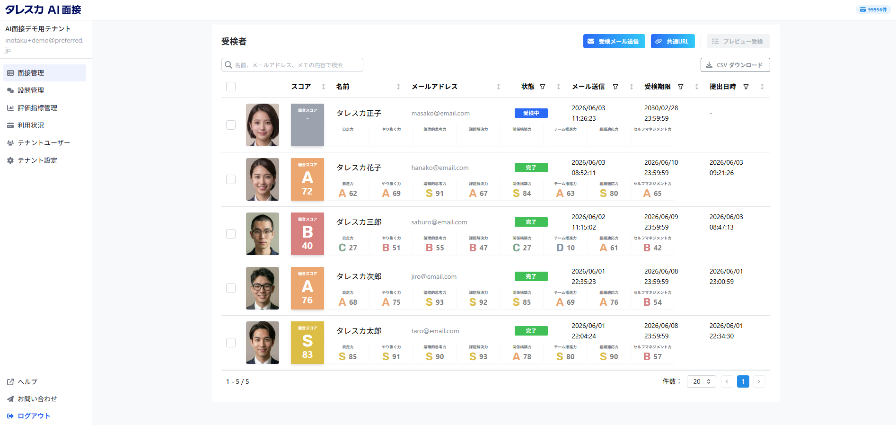Viewport: 896px width, 425px height.
Task: Toggle the select-all header checkbox
Action: [231, 87]
